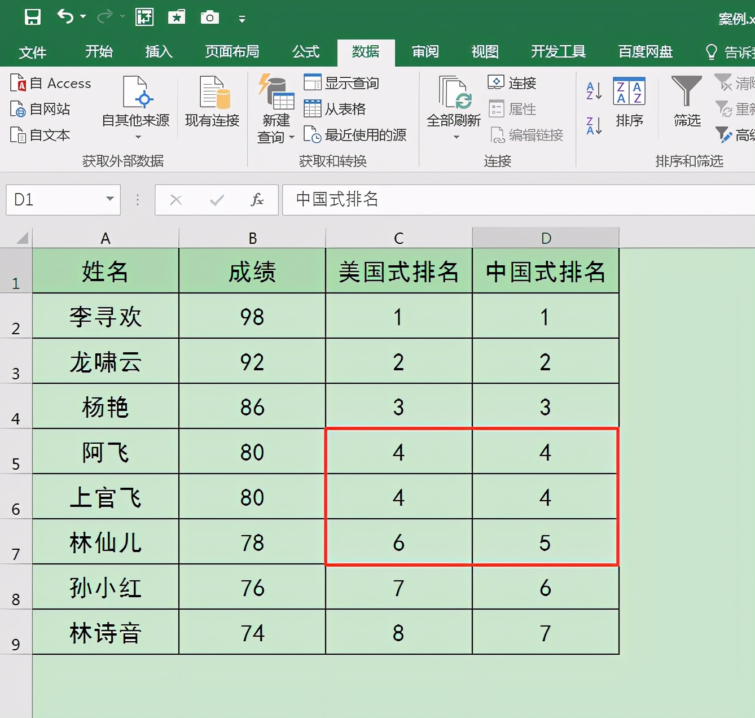Viewport: 755px width, 718px height.
Task: Open 自其他来源 data source dropdown
Action: (136, 108)
